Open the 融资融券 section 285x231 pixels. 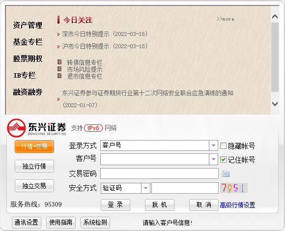coord(28,92)
